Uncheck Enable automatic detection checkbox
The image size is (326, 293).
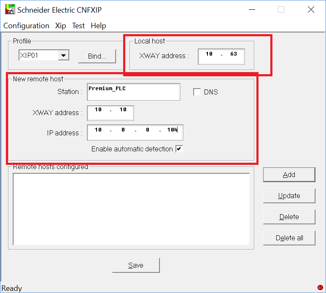pyautogui.click(x=179, y=149)
